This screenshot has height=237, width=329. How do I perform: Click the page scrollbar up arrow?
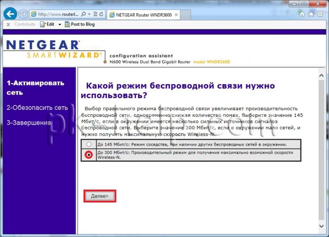click(x=322, y=76)
